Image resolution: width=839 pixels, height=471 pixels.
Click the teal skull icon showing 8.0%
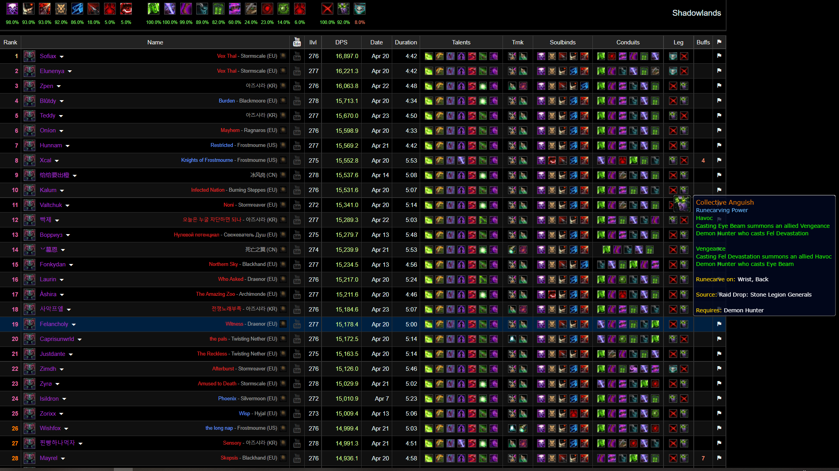click(360, 9)
